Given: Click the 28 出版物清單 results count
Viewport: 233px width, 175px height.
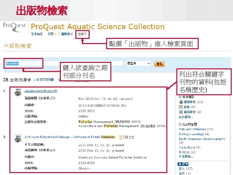Looking at the screenshot, I should 17,80.
